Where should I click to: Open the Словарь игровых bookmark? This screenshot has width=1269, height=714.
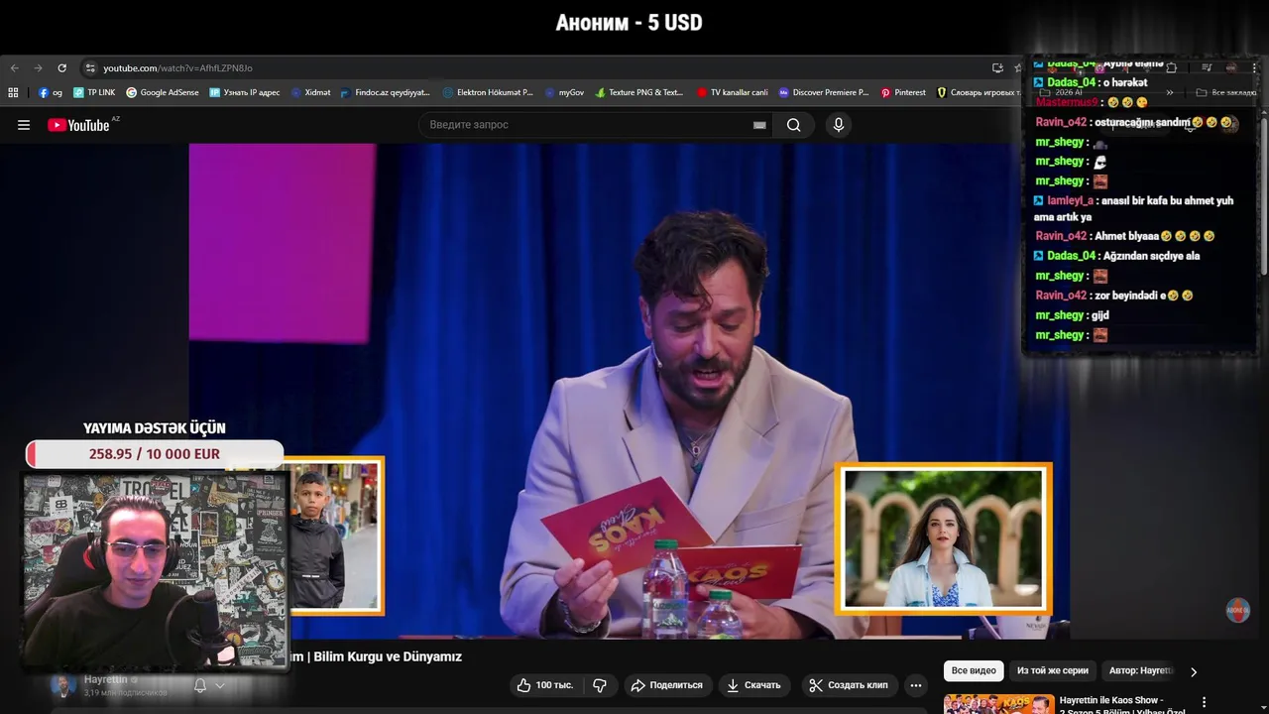coord(979,92)
